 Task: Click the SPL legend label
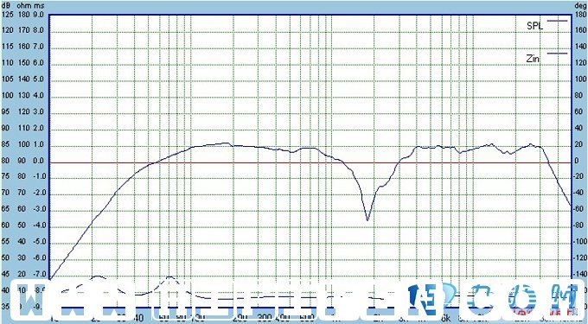coord(534,26)
